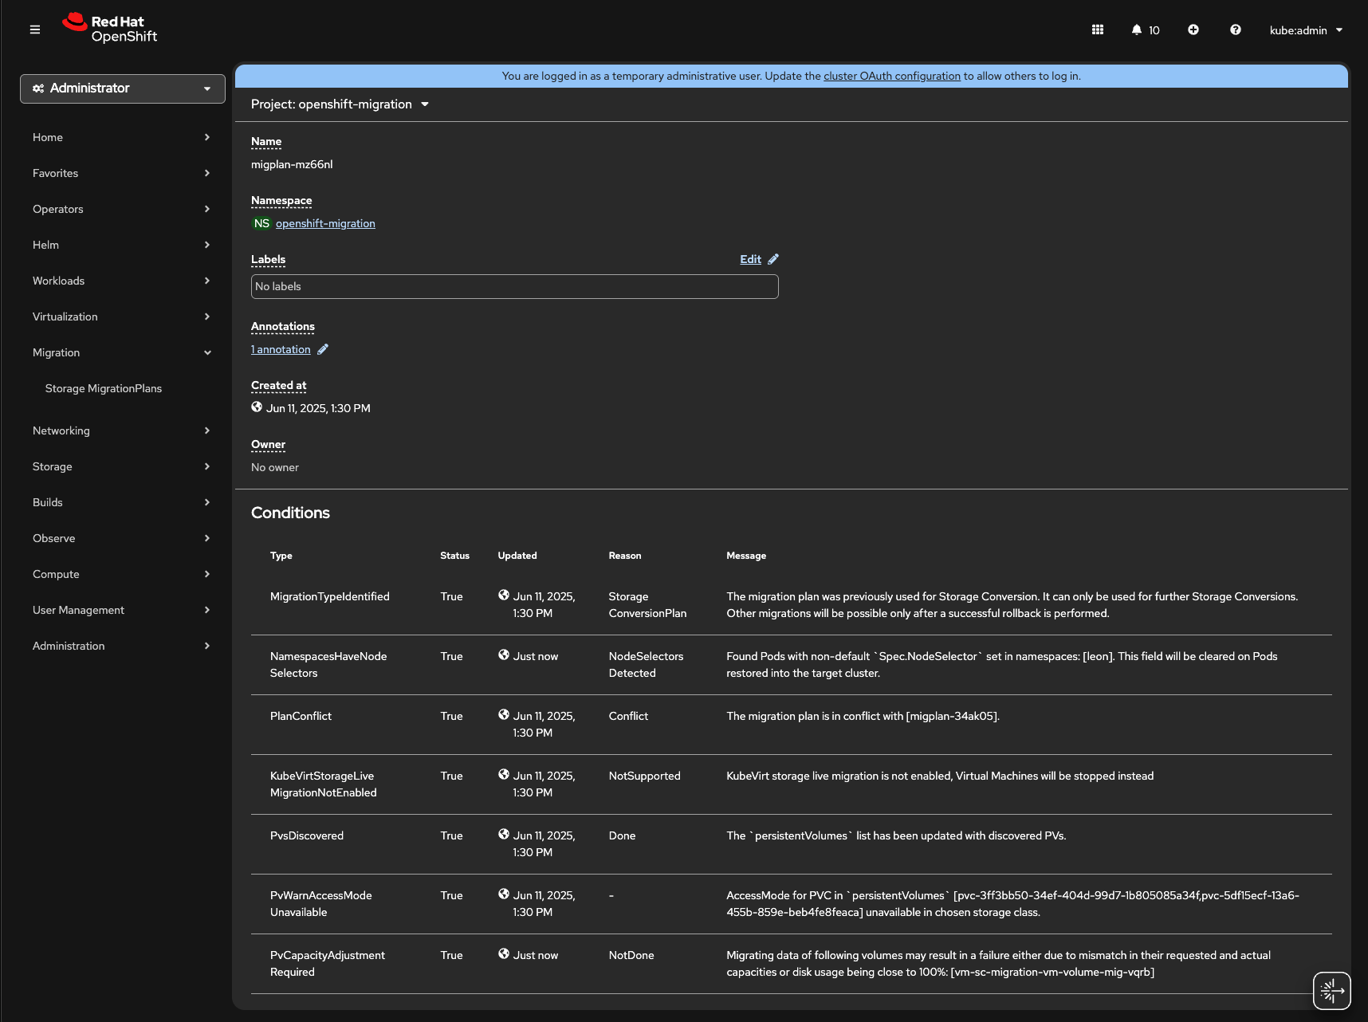Follow the cluster OAuth configuration link
Screen dimensions: 1368x1022
892,76
